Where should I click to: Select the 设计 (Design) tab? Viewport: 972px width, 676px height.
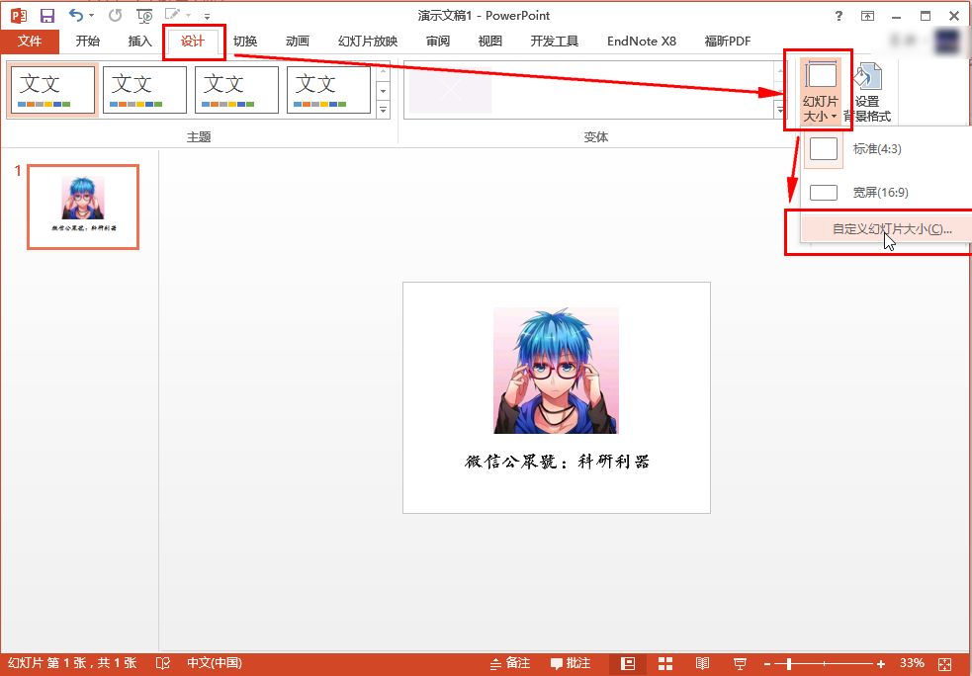click(x=192, y=42)
